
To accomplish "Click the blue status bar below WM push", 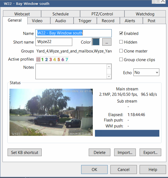I will click(x=127, y=133).
